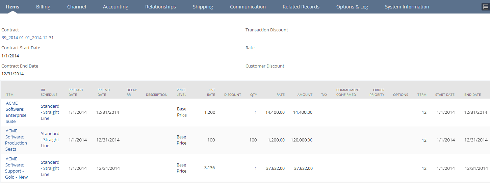Open the Relationships tab
This screenshot has height=183, width=490.
point(160,7)
